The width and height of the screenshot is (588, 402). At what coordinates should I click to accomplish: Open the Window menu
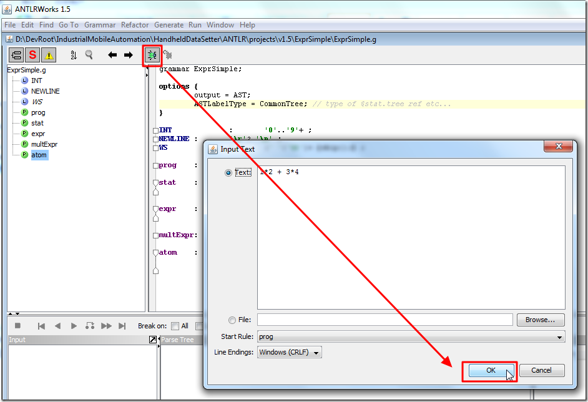click(x=220, y=25)
